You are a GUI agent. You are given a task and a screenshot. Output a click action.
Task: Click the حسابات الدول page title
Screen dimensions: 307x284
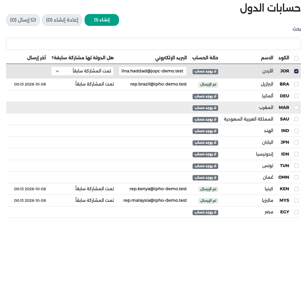pyautogui.click(x=270, y=8)
